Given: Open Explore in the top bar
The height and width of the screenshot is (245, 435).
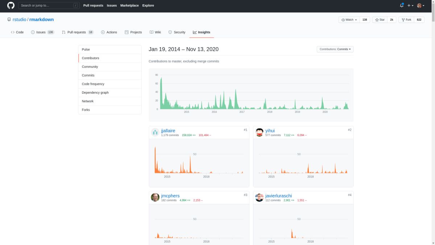Looking at the screenshot, I should tap(148, 5).
